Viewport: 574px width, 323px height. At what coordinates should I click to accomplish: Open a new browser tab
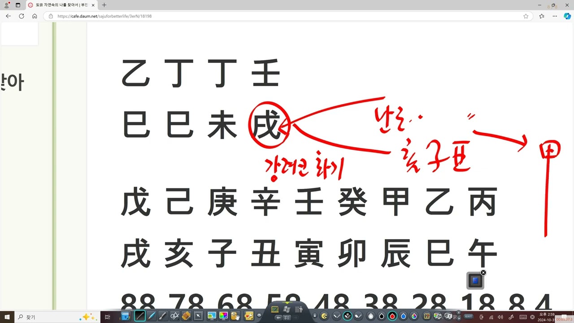[x=104, y=5]
